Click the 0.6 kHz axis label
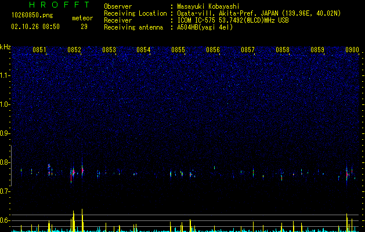This screenshot has width=365, height=232. click(x=5, y=220)
